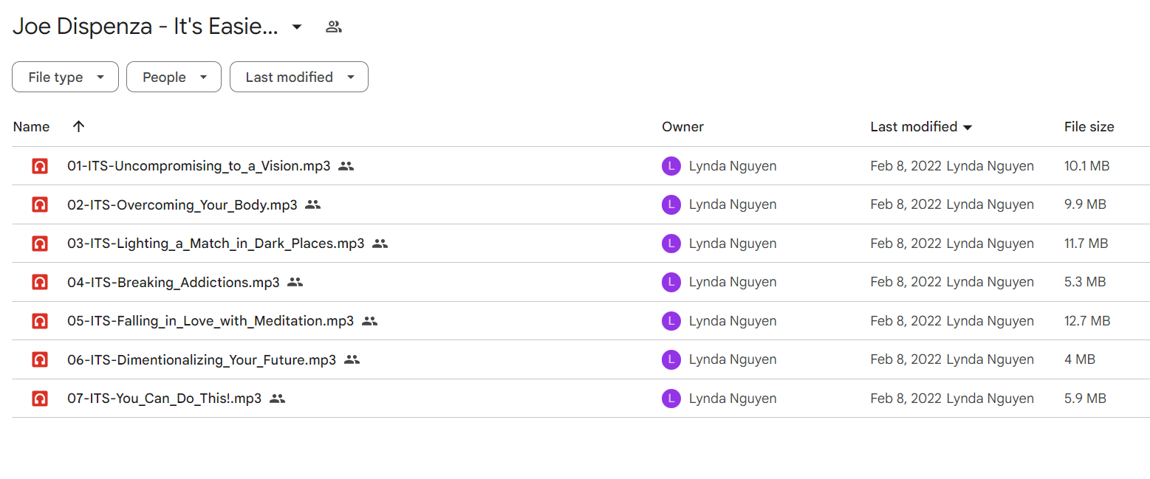The image size is (1150, 479).
Task: Click the Feb 8, 2022 date for 06-ITS-Dimentionalizing_Your_Future.mp3
Action: click(906, 359)
